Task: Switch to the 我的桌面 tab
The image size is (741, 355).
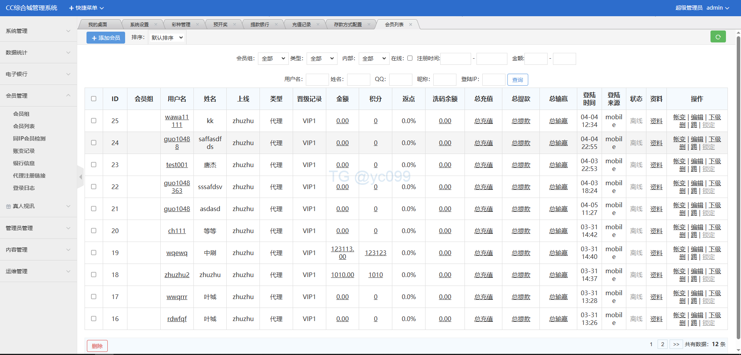Action: (98, 25)
